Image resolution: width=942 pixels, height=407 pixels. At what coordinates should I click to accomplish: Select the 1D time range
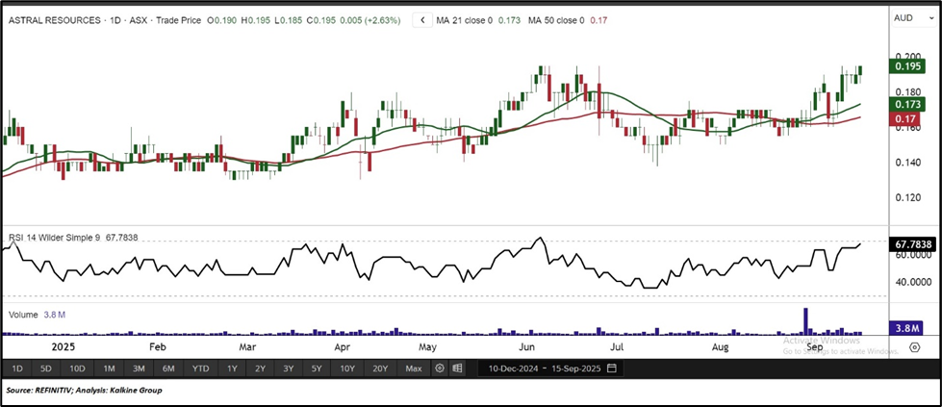[x=17, y=369]
